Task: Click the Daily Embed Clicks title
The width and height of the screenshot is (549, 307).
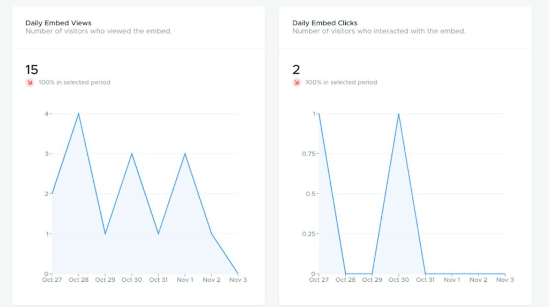Action: coord(325,23)
